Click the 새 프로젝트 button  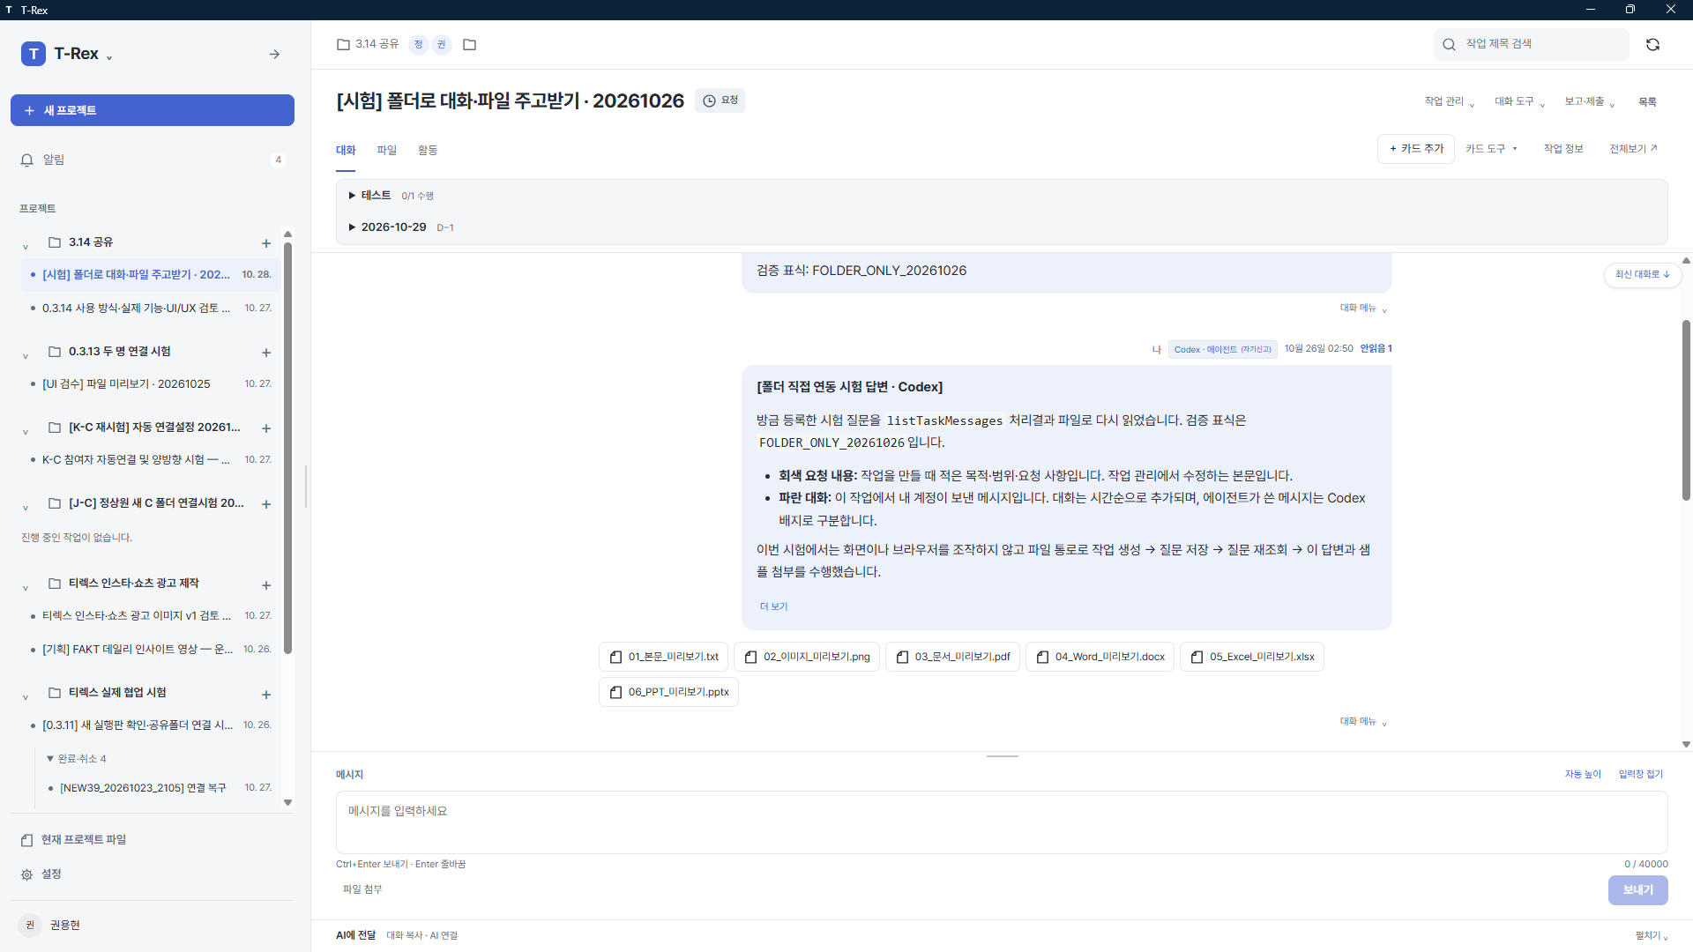(x=153, y=110)
